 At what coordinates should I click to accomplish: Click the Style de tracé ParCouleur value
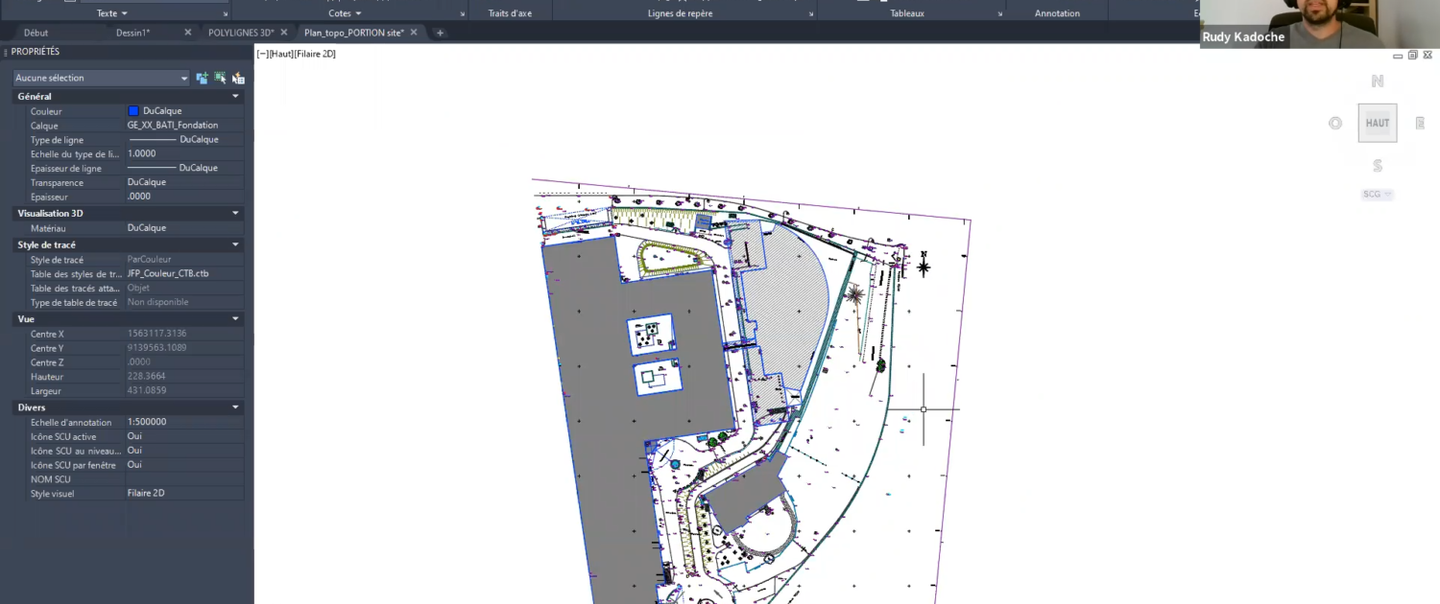[184, 259]
